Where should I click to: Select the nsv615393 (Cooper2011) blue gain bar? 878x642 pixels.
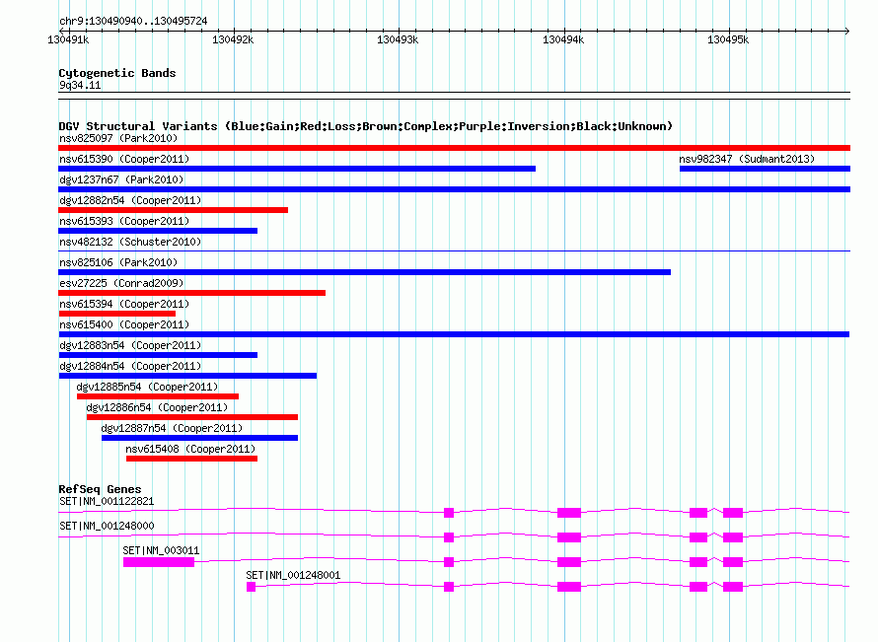pyautogui.click(x=158, y=231)
